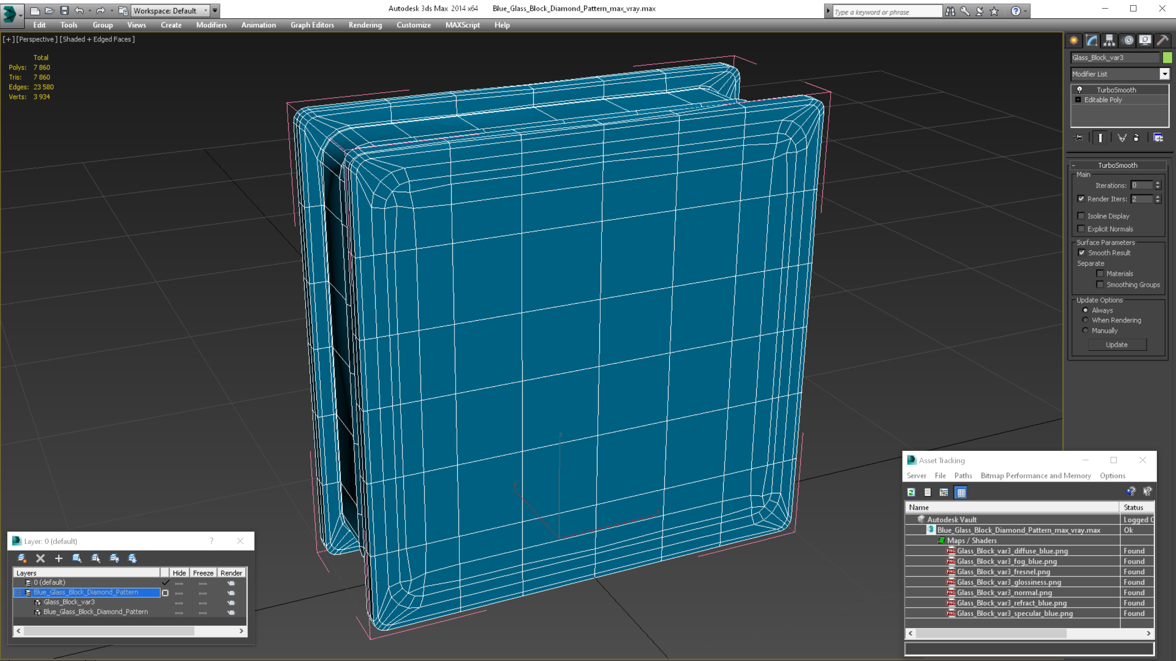Click the Save File toolbar icon

pyautogui.click(x=65, y=11)
